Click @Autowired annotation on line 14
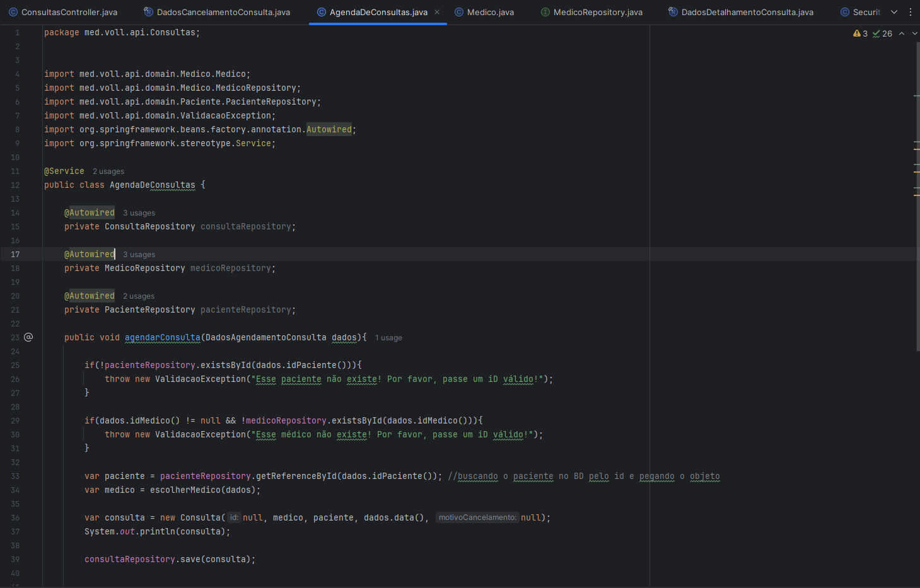920x588 pixels. [x=90, y=212]
